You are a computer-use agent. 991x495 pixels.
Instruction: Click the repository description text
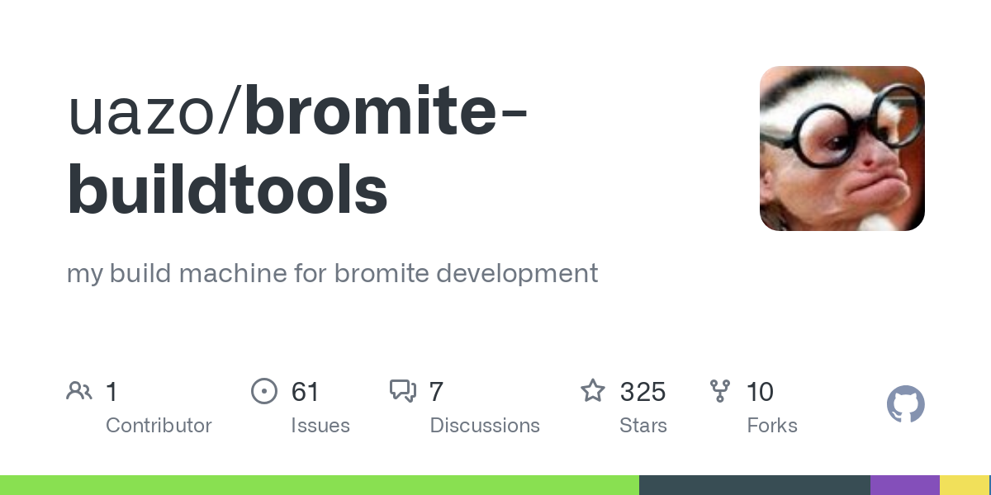(x=332, y=273)
